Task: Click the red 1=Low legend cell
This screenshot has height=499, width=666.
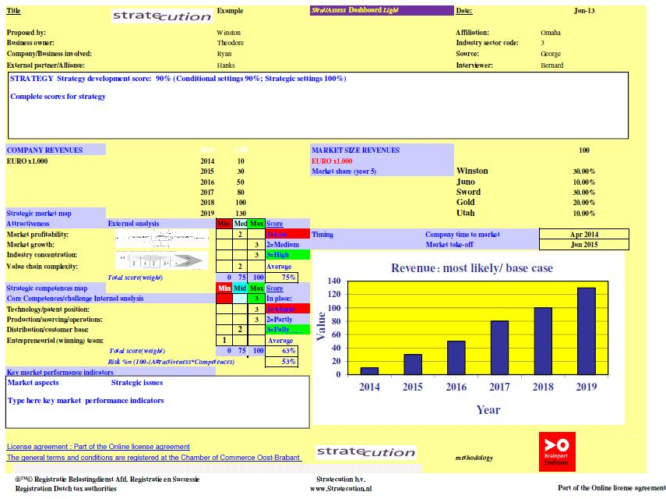Action: 287,234
